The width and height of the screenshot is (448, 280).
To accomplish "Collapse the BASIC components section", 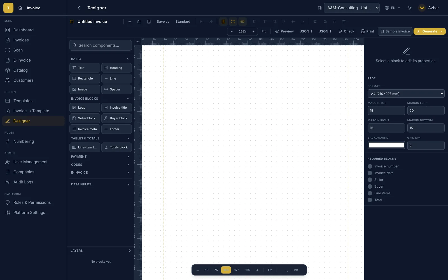I will click(x=101, y=59).
